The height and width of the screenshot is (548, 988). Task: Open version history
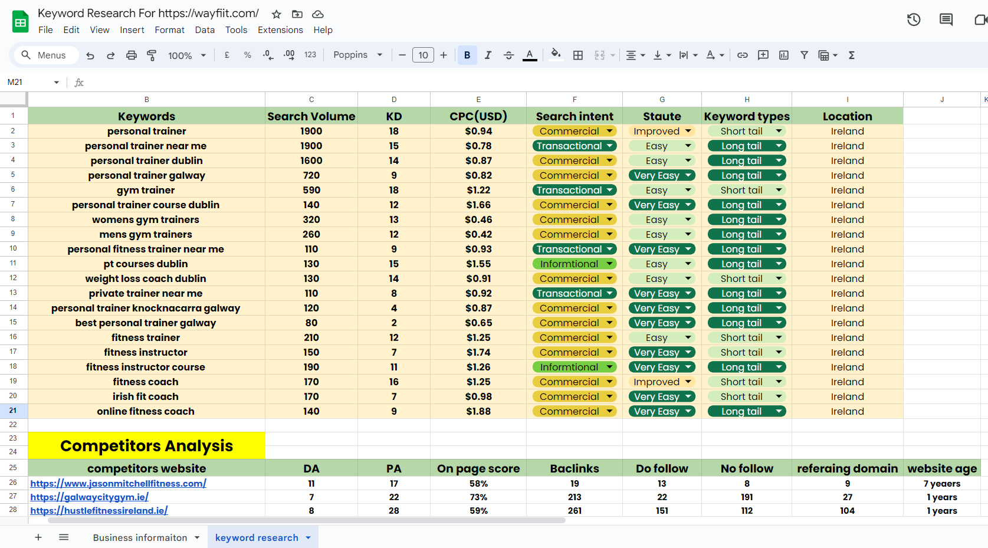(914, 19)
